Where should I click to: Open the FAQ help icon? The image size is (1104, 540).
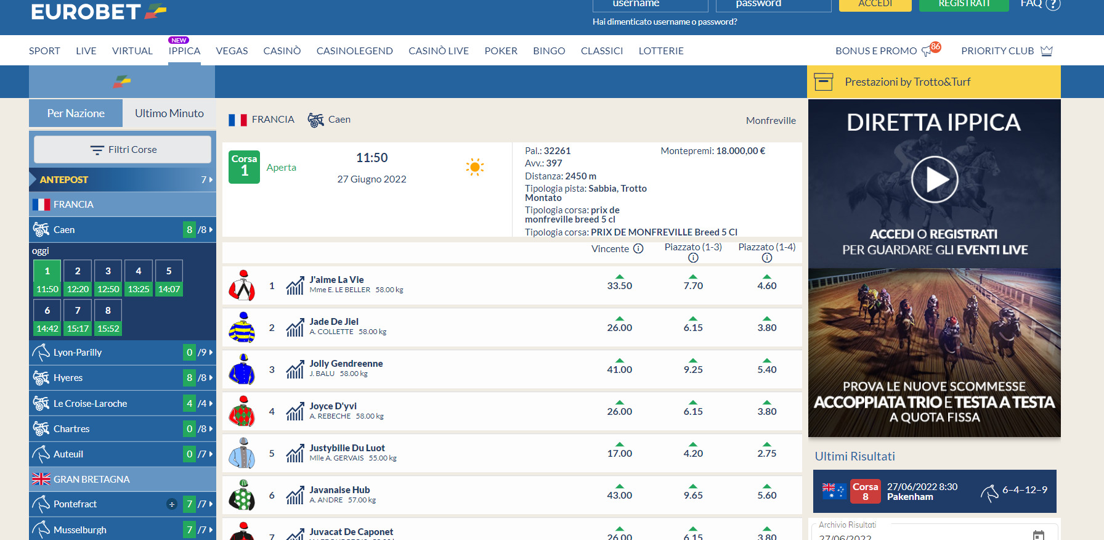(1053, 4)
